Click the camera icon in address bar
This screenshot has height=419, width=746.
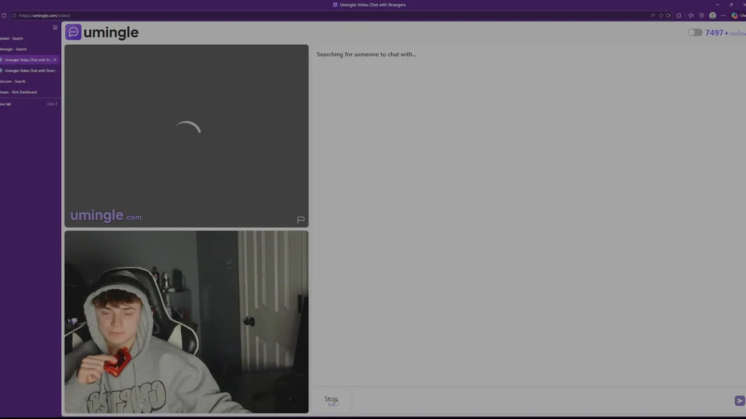tap(668, 16)
